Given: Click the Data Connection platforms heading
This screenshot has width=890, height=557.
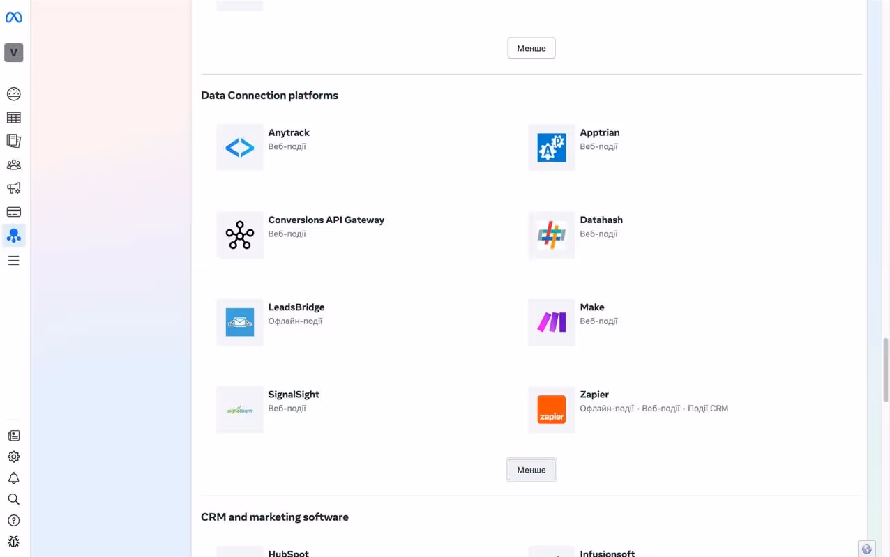Looking at the screenshot, I should pos(269,96).
